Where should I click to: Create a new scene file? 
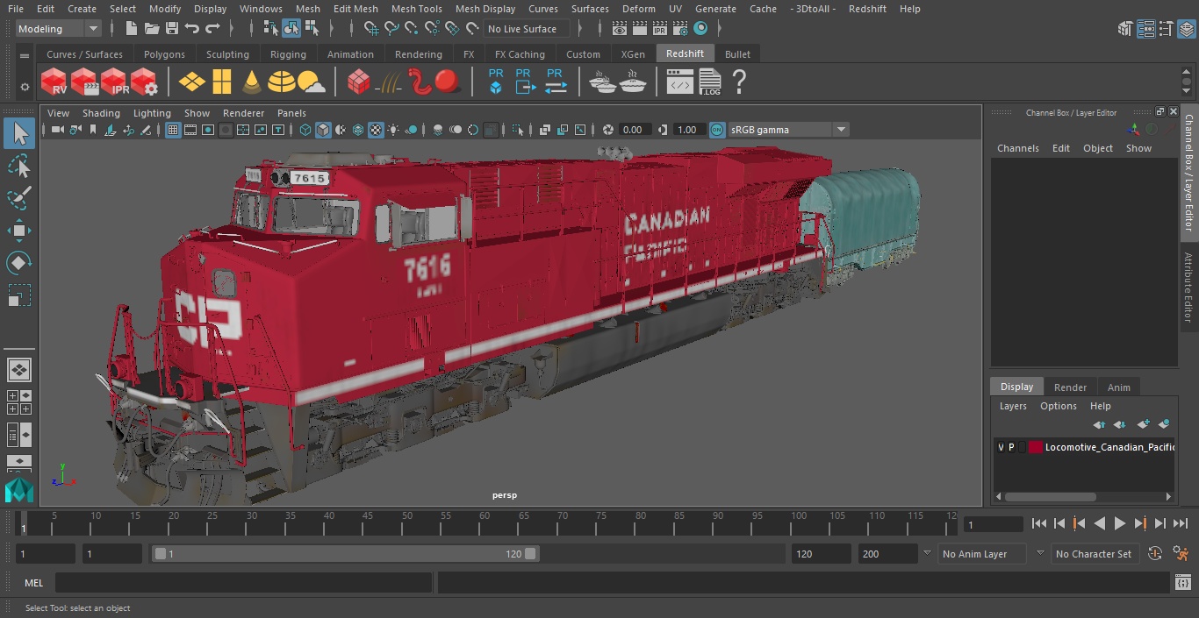pyautogui.click(x=131, y=29)
